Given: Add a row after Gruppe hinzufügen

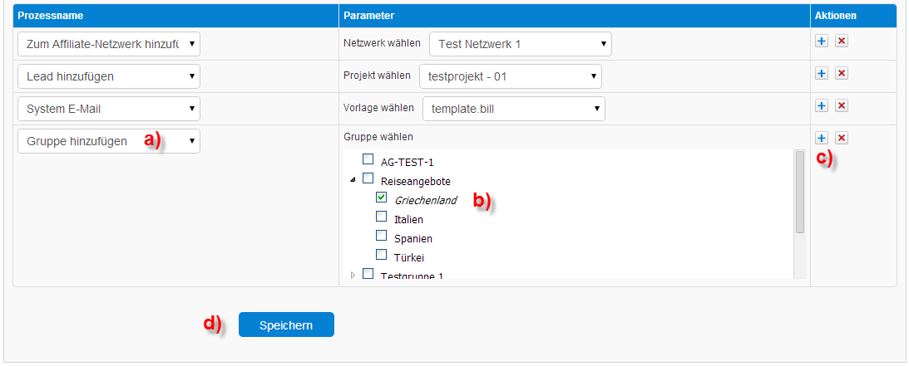Looking at the screenshot, I should (x=822, y=139).
